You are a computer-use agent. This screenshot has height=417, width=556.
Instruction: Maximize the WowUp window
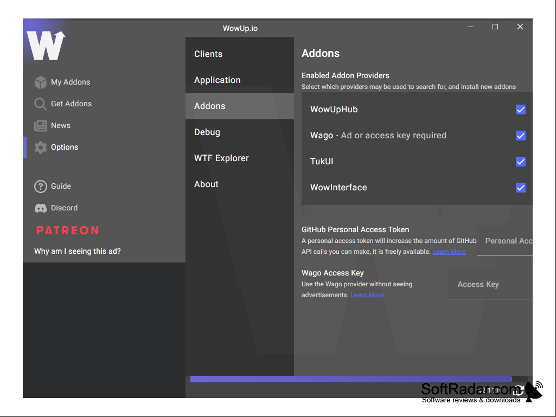click(x=495, y=27)
